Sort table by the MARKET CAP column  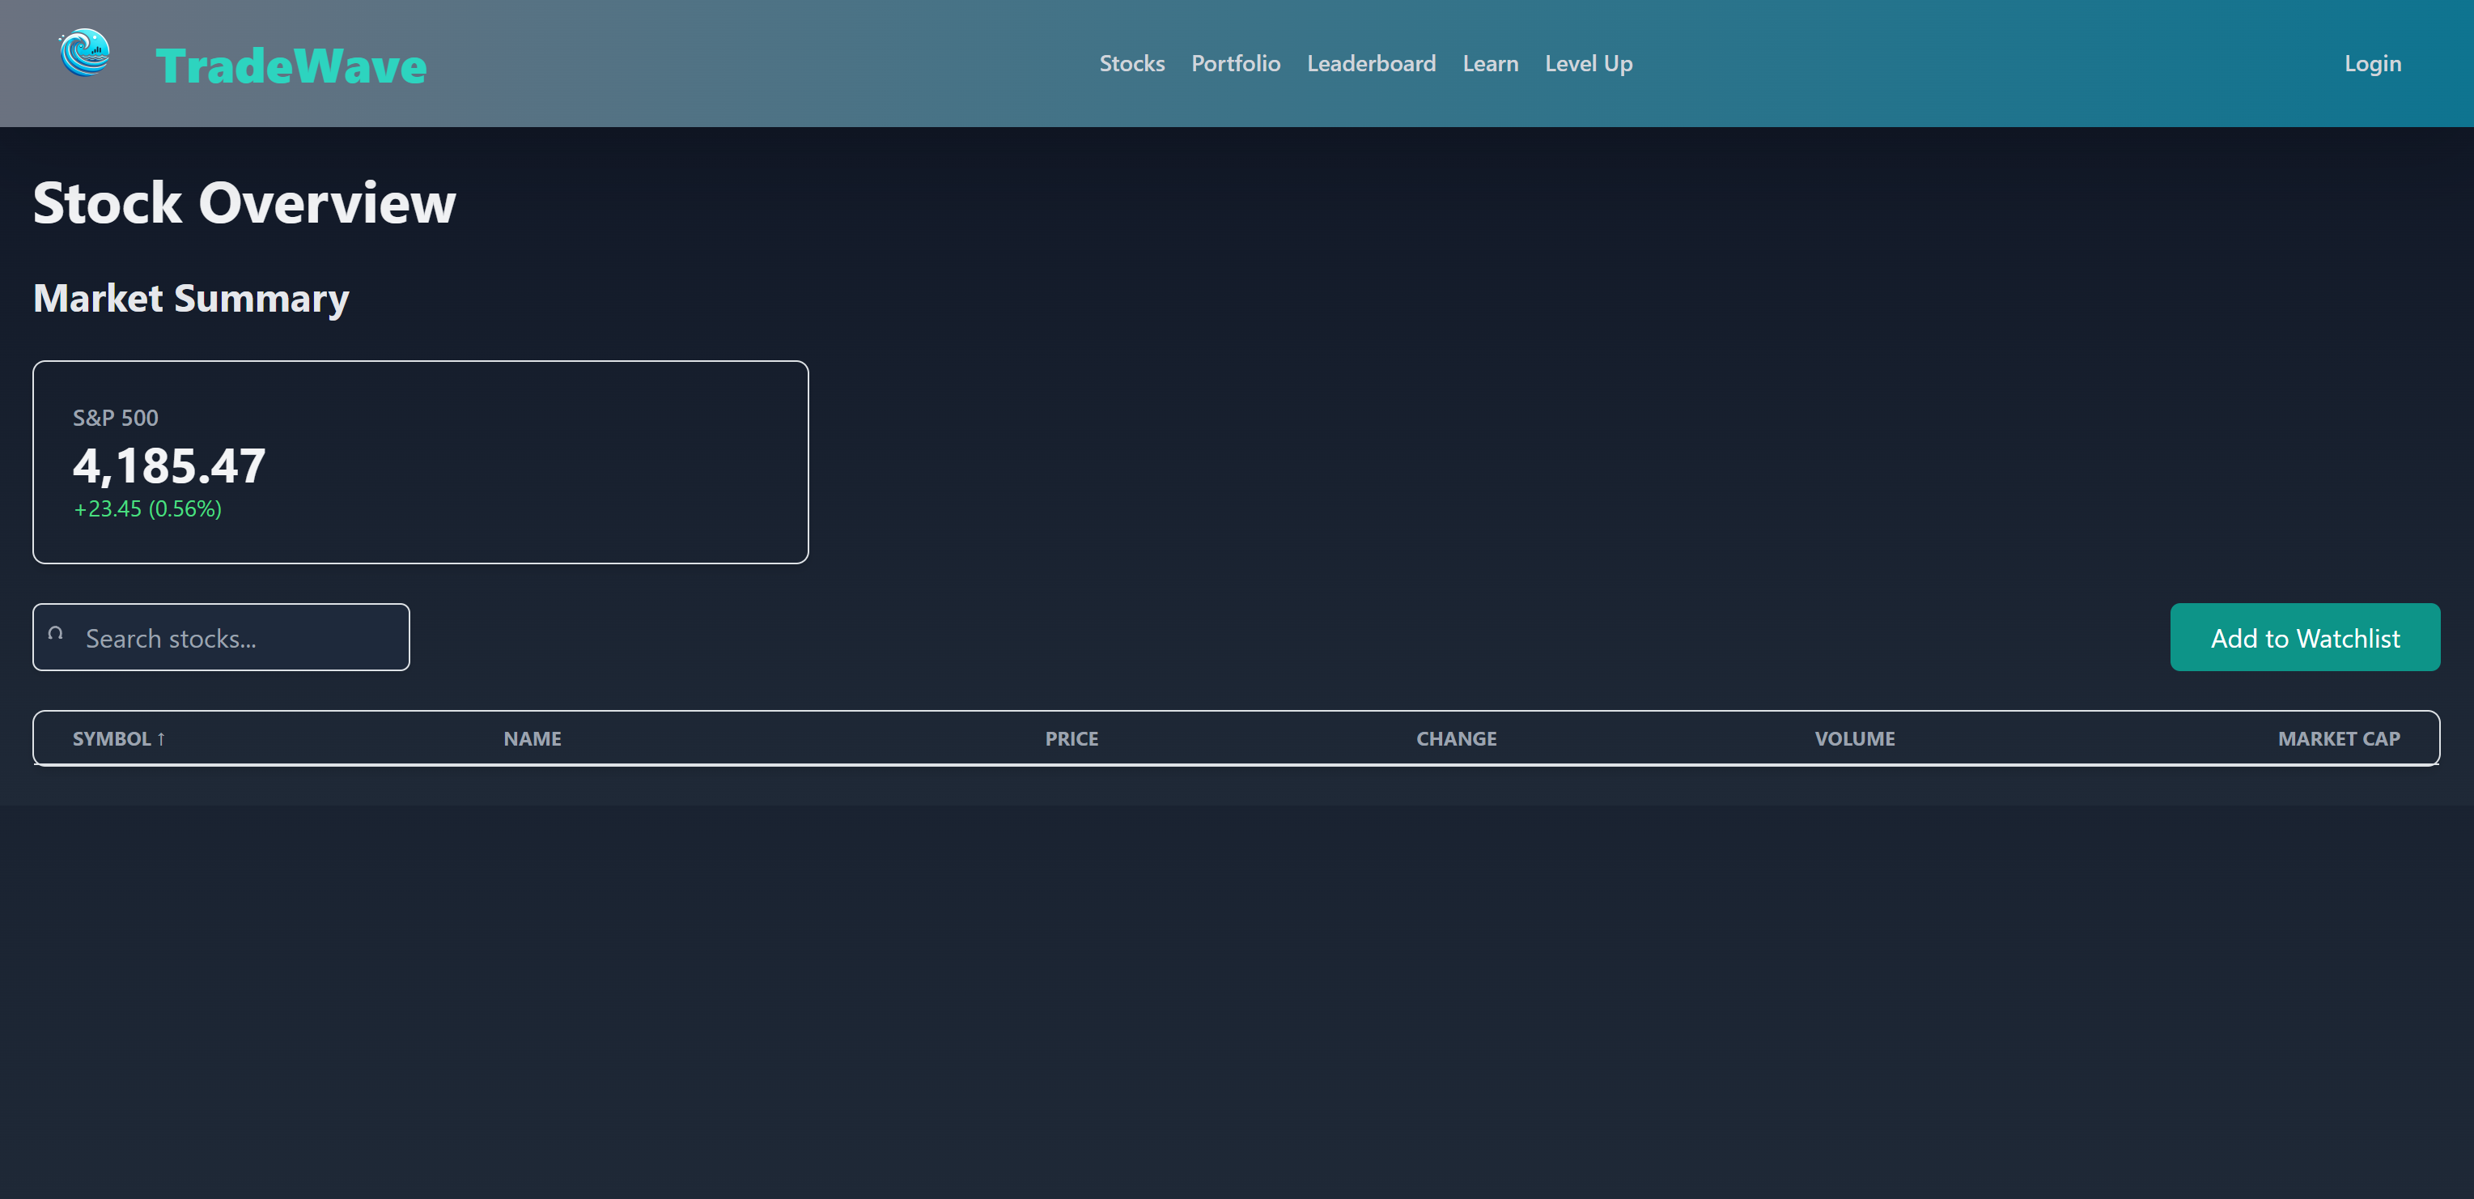click(2337, 739)
